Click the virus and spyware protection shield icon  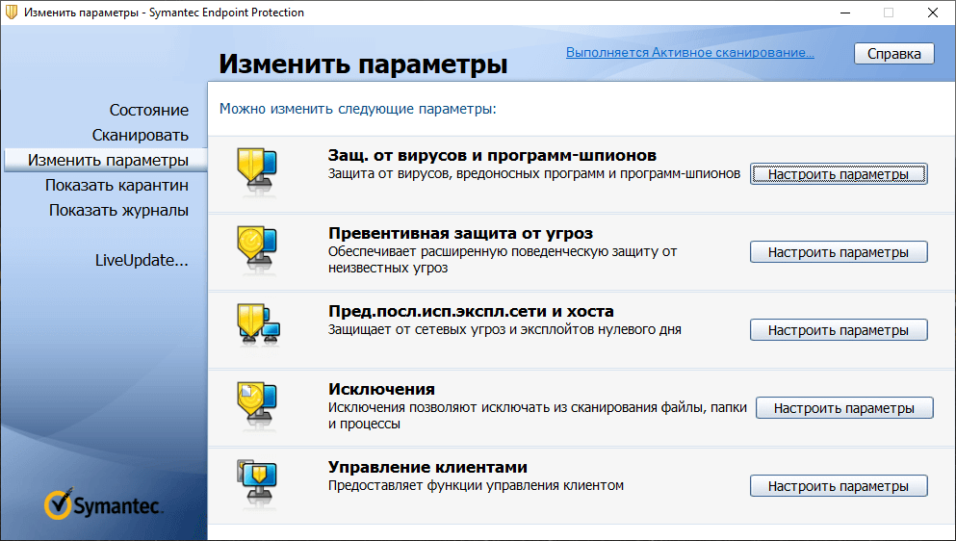(x=257, y=169)
